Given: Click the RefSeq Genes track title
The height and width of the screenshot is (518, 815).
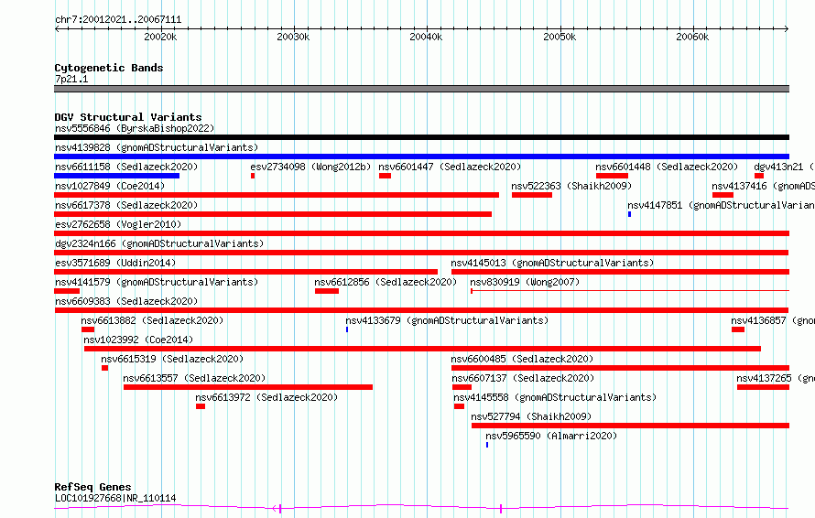Looking at the screenshot, I should point(92,488).
